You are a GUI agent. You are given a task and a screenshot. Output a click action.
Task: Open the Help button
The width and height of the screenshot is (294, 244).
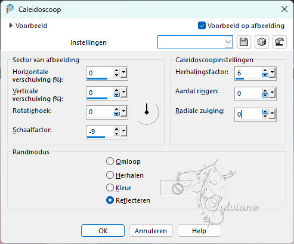[199, 231]
